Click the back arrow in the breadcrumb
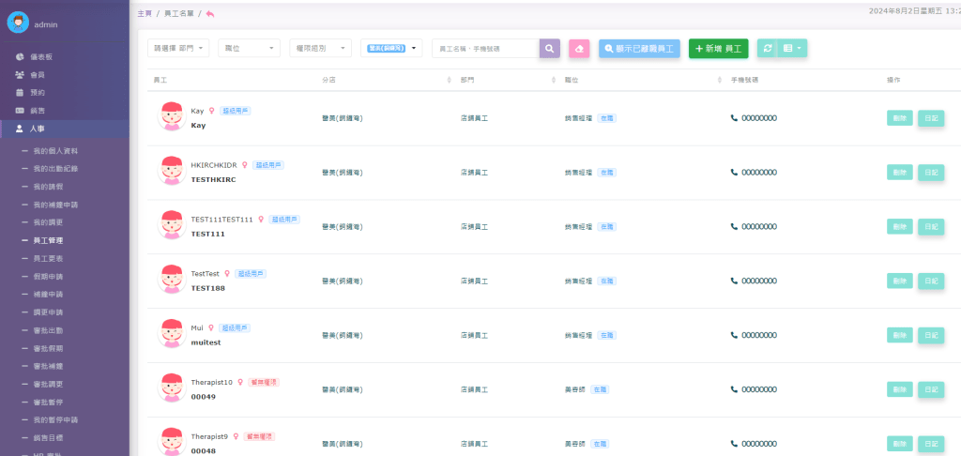The image size is (961, 456). coord(210,13)
